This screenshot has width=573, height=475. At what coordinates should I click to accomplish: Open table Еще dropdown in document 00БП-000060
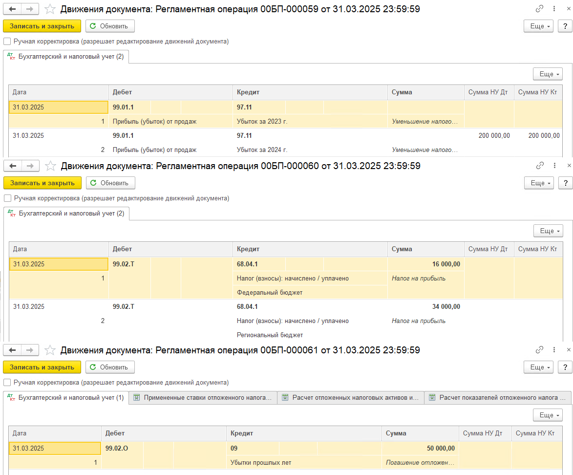pos(548,231)
